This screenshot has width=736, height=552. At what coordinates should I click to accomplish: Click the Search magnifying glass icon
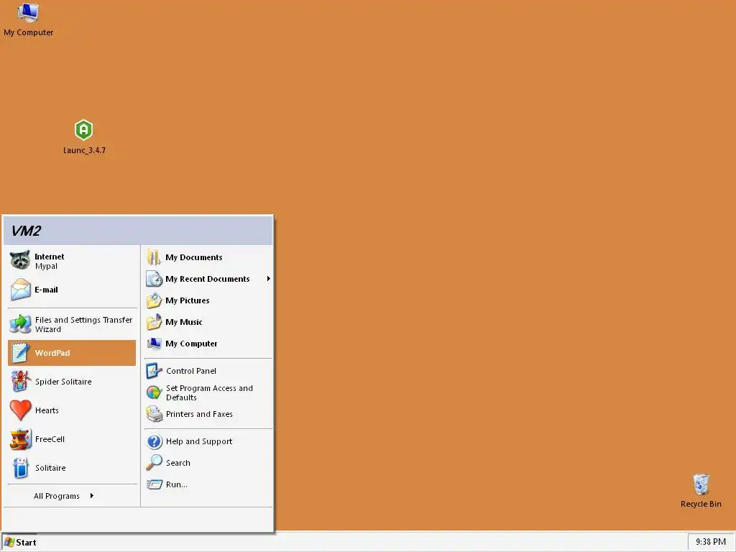(x=154, y=463)
